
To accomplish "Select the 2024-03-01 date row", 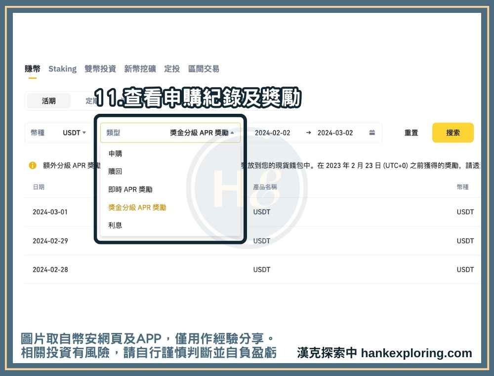I will pos(252,212).
